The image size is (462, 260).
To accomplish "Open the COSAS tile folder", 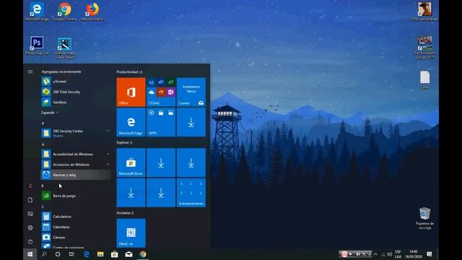I will pos(161,92).
